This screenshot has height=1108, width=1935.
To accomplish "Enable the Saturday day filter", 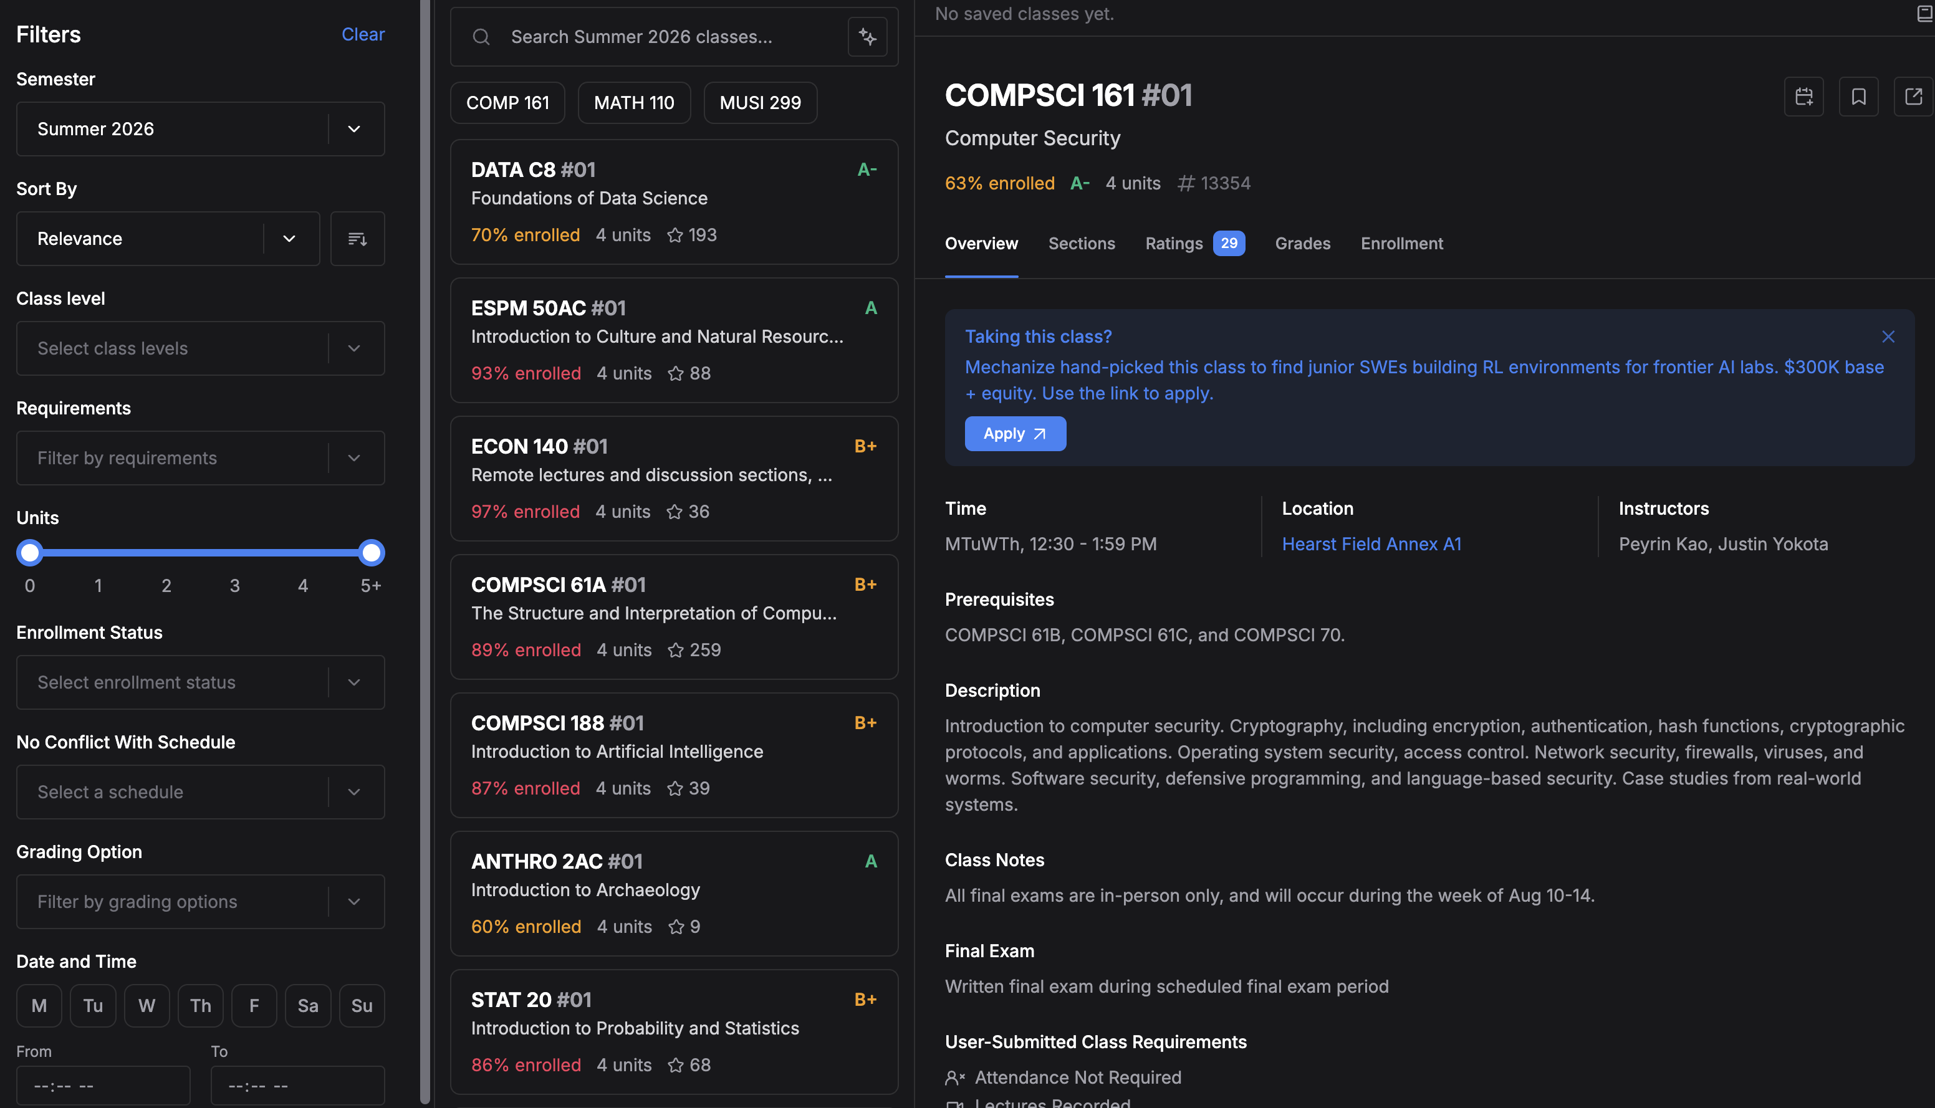I will point(309,1006).
